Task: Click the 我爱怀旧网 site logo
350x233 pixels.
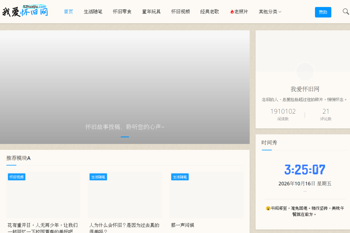Action: tap(25, 11)
